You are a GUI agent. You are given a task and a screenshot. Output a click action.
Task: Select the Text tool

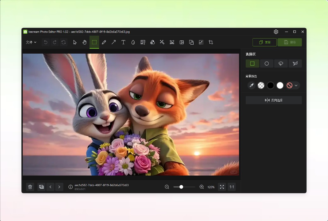pos(123,42)
